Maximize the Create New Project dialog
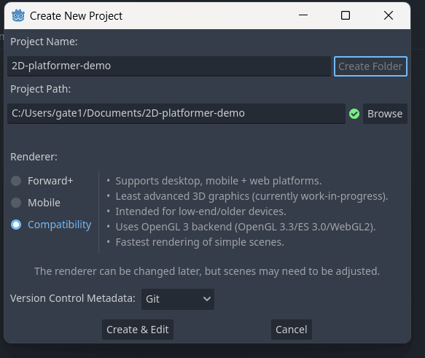The height and width of the screenshot is (358, 425). (346, 15)
